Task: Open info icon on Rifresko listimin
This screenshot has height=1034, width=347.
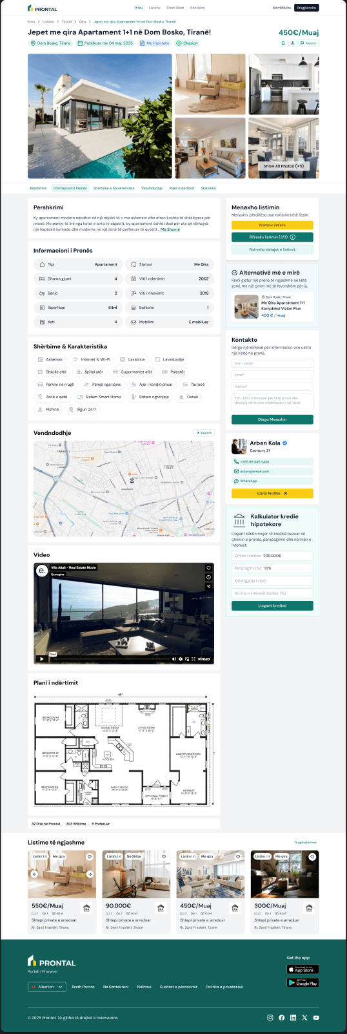Action: 292,237
